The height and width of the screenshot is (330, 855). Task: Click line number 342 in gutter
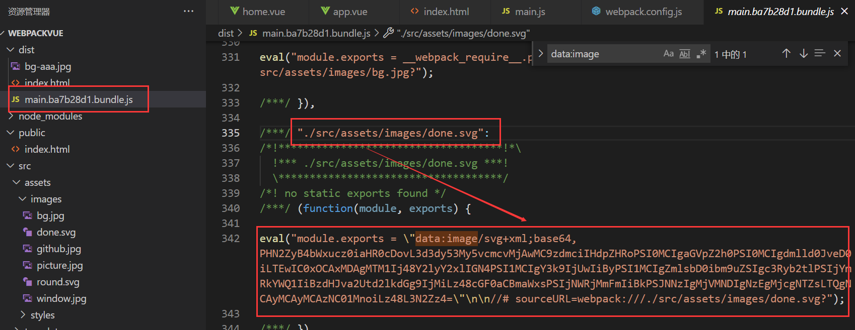pos(231,239)
